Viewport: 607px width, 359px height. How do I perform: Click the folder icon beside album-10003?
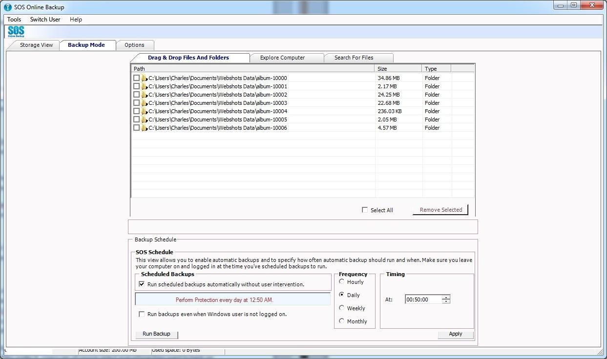(143, 102)
